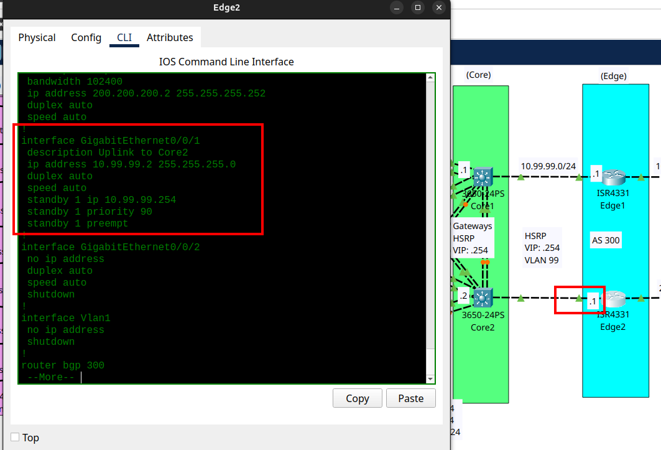Image resolution: width=661 pixels, height=450 pixels.
Task: Click the (Edge) area label
Action: pos(613,76)
